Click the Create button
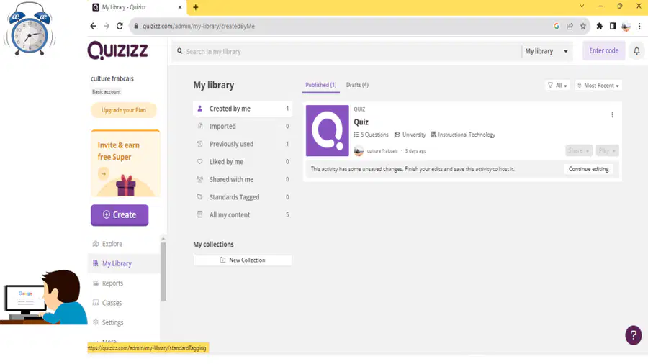 pos(120,215)
